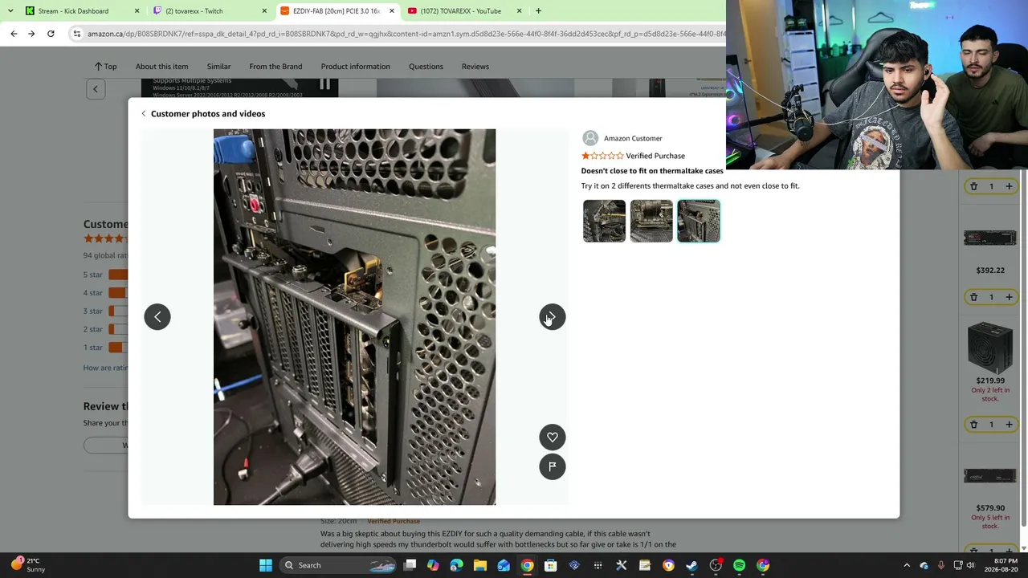Click the browser forward arrow
This screenshot has width=1028, height=578.
31,34
